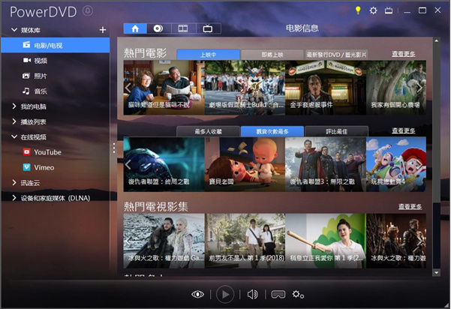Click the sidebar splitter dots handle
This screenshot has height=309, width=451.
114,148
